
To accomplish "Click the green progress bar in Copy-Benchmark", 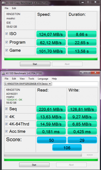I will pyautogui.click(x=51, y=59).
